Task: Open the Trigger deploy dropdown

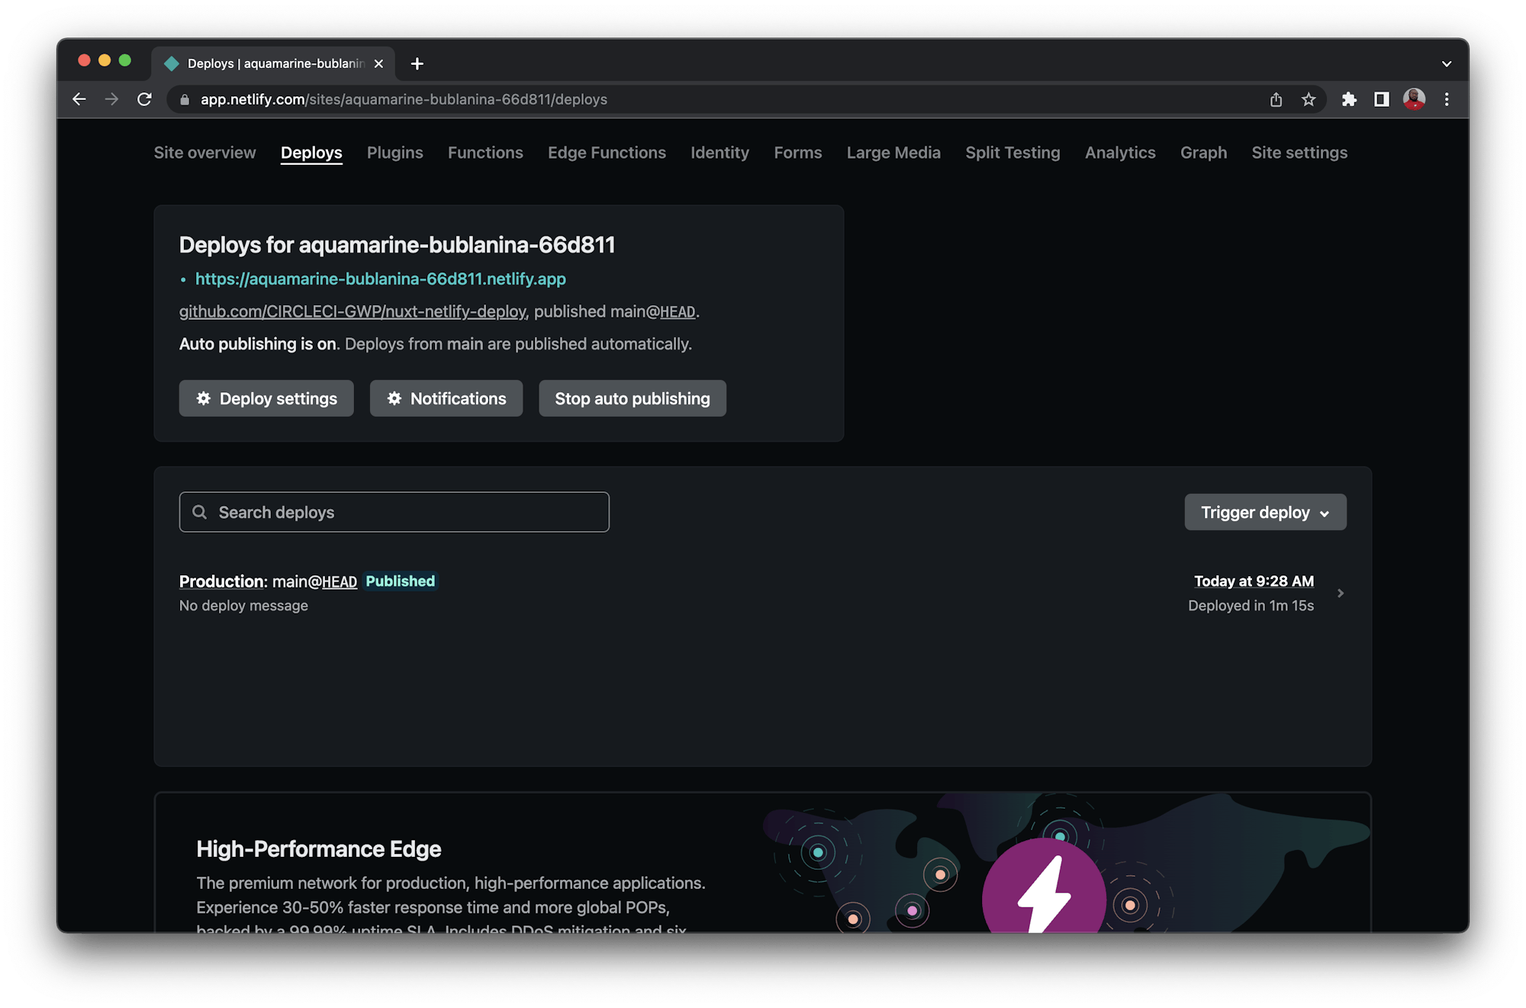Action: pos(1264,512)
